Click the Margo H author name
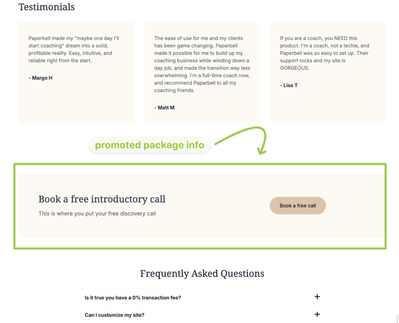This screenshot has width=399, height=323. [x=41, y=78]
